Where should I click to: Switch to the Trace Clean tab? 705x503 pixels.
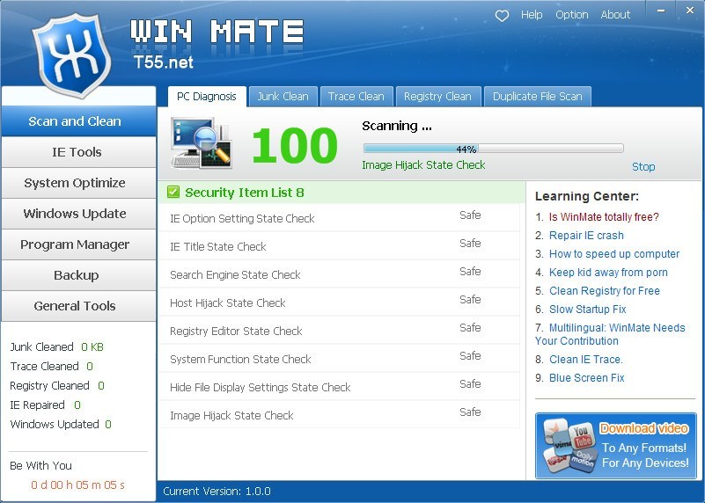[356, 97]
